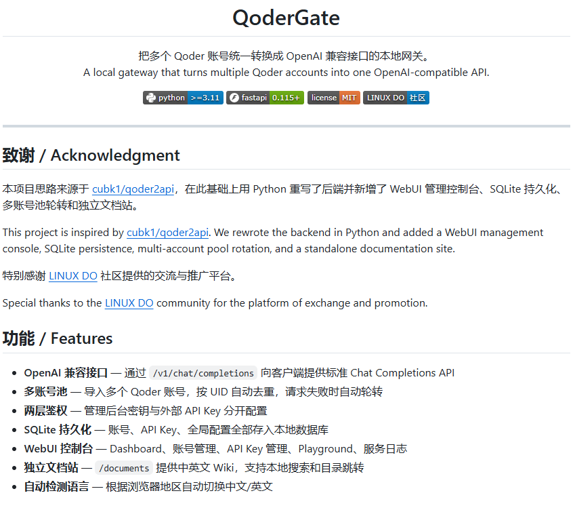Open cubk1/qoder2api link in English paragraph
This screenshot has height=508, width=573.
(x=168, y=233)
